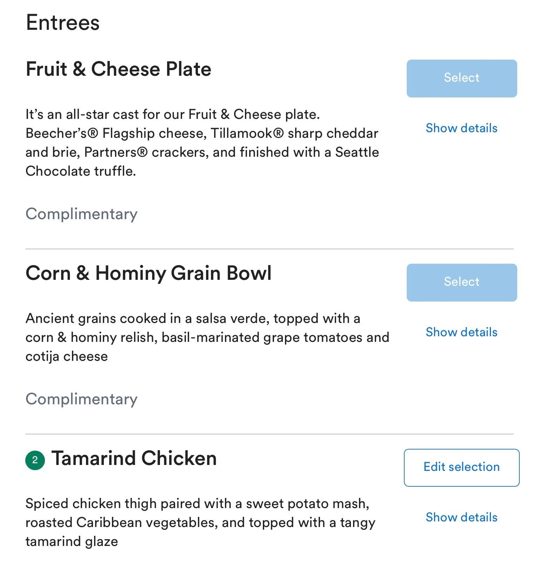
Task: Click the Entrees section heading
Action: [63, 23]
